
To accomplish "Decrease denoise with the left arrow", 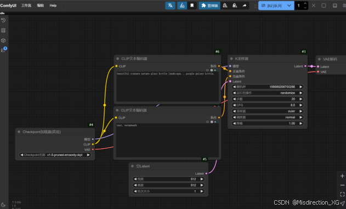I will pos(234,123).
